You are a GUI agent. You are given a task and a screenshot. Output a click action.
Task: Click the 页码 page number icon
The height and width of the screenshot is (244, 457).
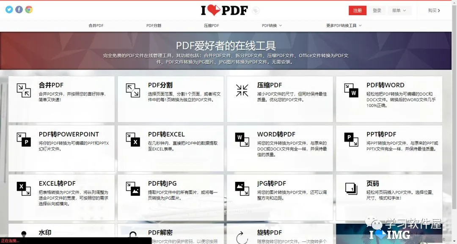point(351,189)
